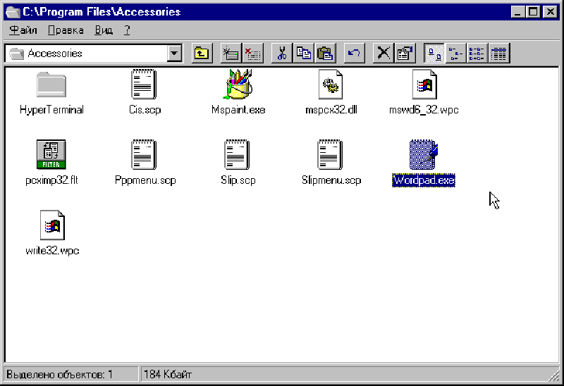Click the Pppmenu.scp file name label
The height and width of the screenshot is (386, 564).
point(145,180)
